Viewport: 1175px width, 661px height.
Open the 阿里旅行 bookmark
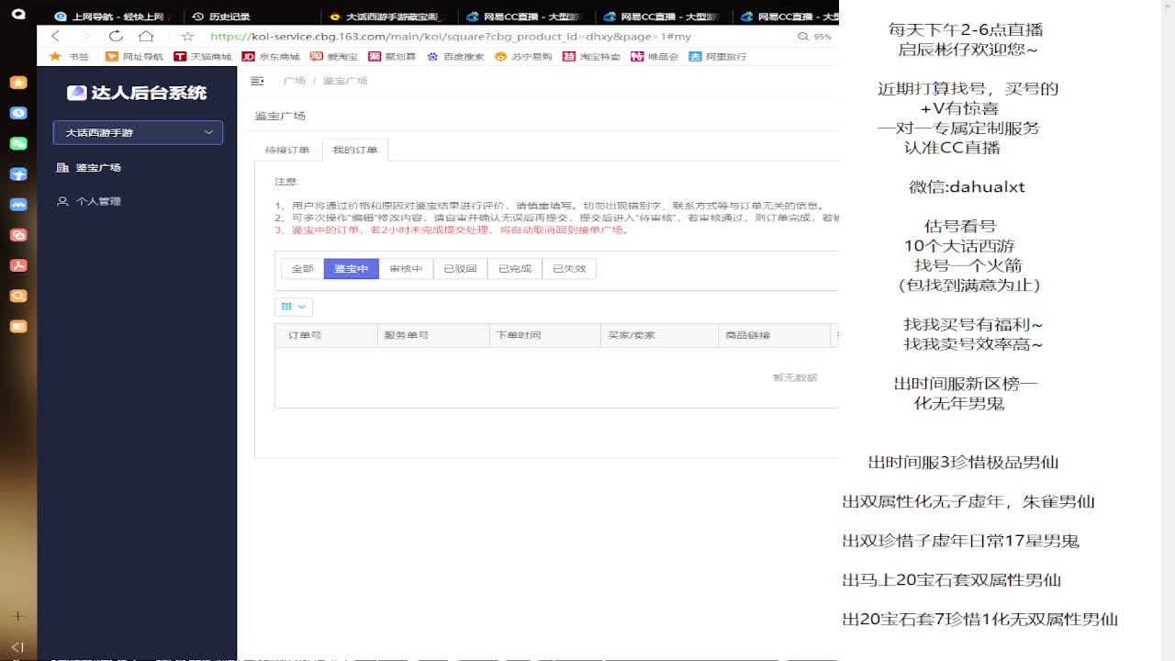click(718, 56)
